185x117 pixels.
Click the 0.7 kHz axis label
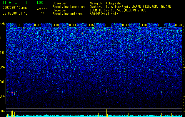pos(3,97)
